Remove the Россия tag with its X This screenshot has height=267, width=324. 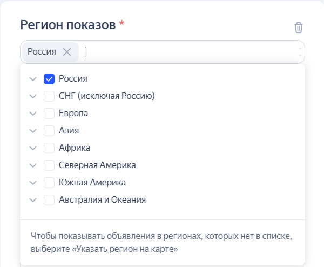click(67, 52)
